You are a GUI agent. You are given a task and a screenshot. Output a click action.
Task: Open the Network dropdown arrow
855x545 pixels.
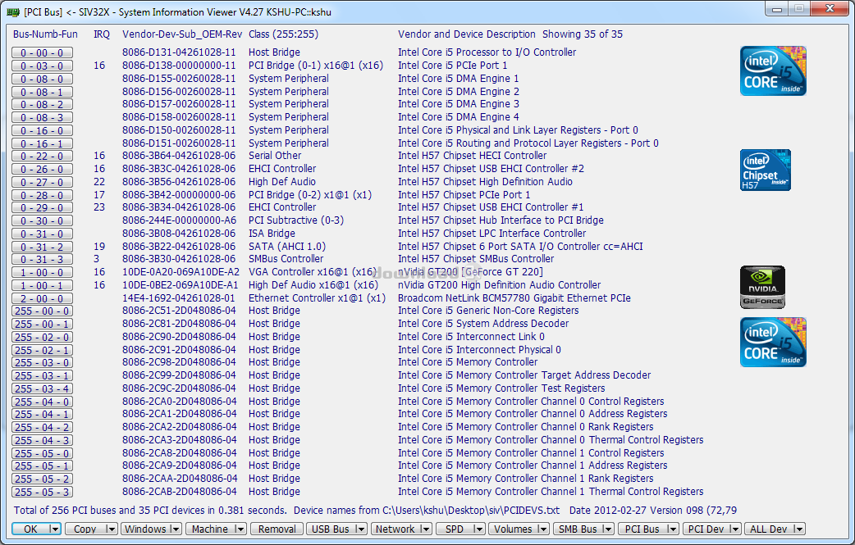[x=425, y=529]
